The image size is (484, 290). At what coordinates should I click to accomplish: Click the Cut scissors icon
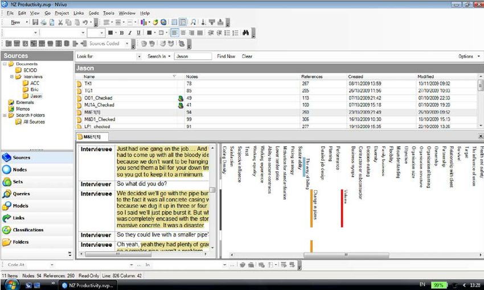coord(60,22)
